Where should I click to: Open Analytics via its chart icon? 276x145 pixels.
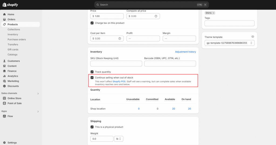5,76
